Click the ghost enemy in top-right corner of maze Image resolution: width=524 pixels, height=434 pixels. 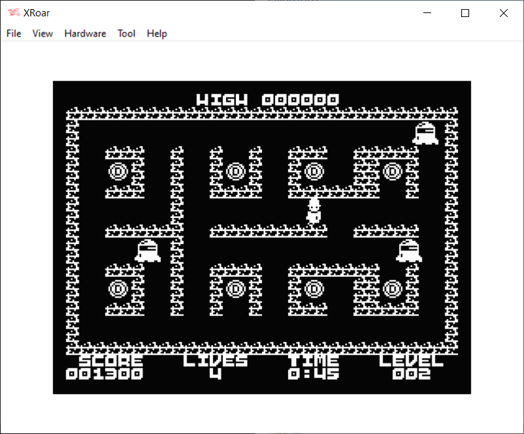[x=425, y=133]
